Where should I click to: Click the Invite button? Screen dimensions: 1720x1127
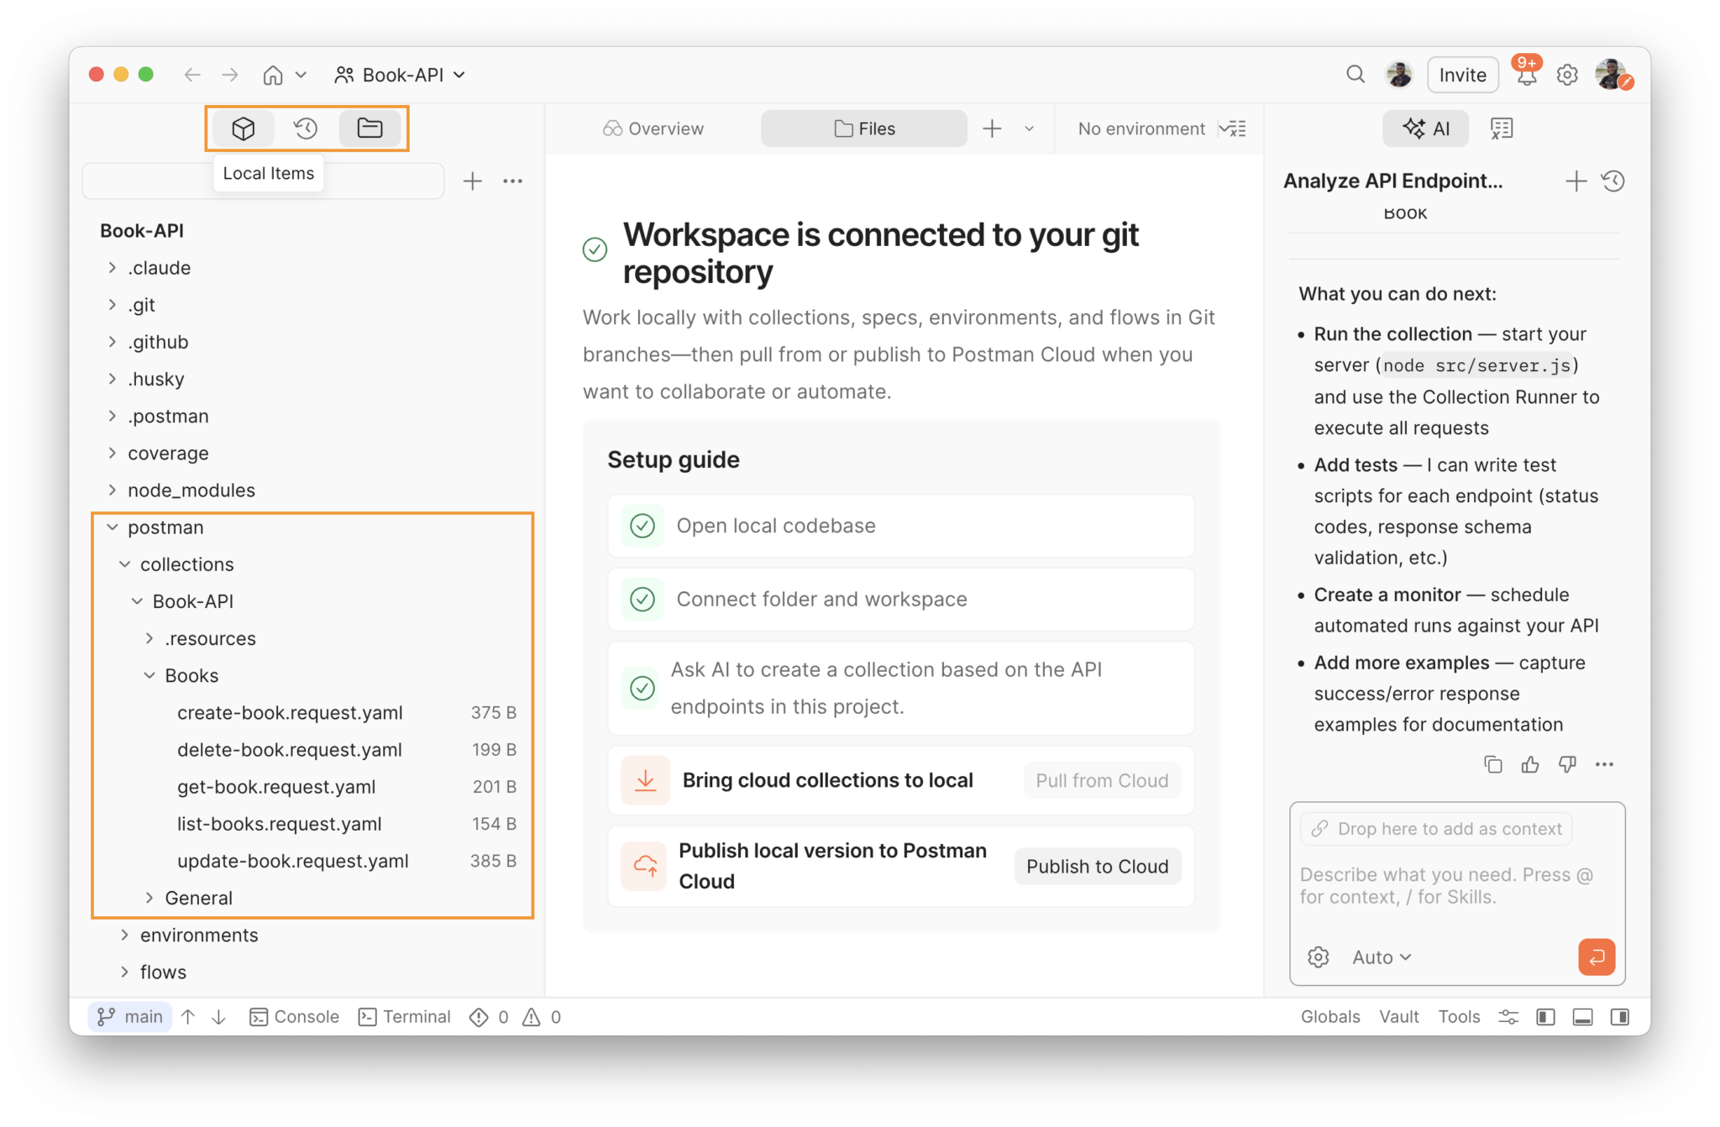coord(1462,75)
